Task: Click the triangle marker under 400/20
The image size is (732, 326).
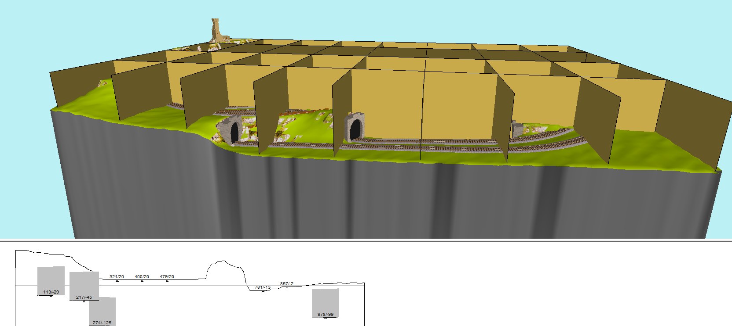Action: (x=142, y=281)
